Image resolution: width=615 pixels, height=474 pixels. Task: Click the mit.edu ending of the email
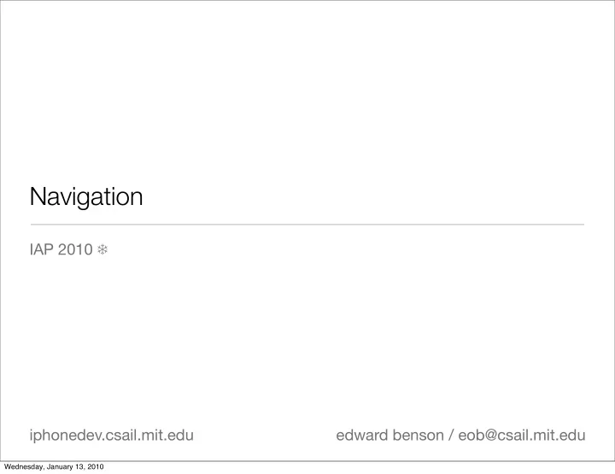point(559,436)
